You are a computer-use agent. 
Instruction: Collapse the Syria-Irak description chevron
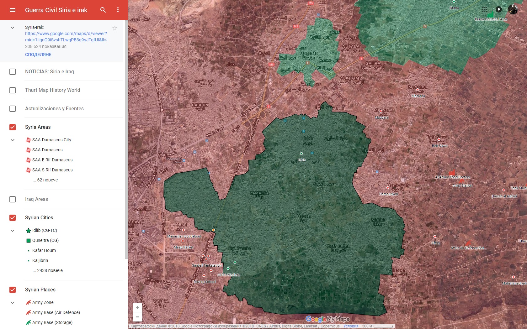pyautogui.click(x=13, y=28)
